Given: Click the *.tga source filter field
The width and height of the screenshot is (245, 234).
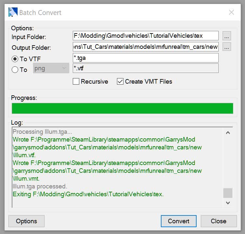Looking at the screenshot, I should coord(146,58).
